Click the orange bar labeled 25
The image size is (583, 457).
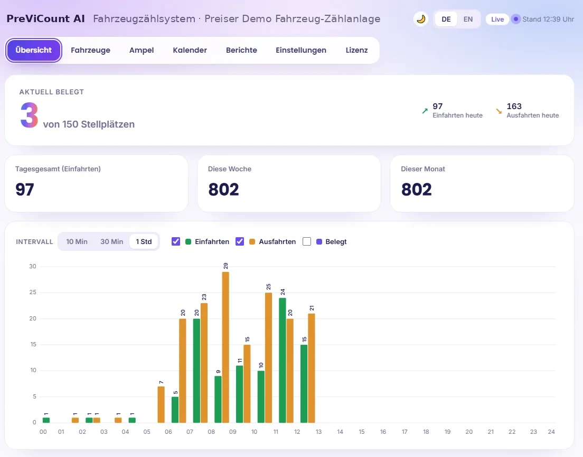(268, 357)
